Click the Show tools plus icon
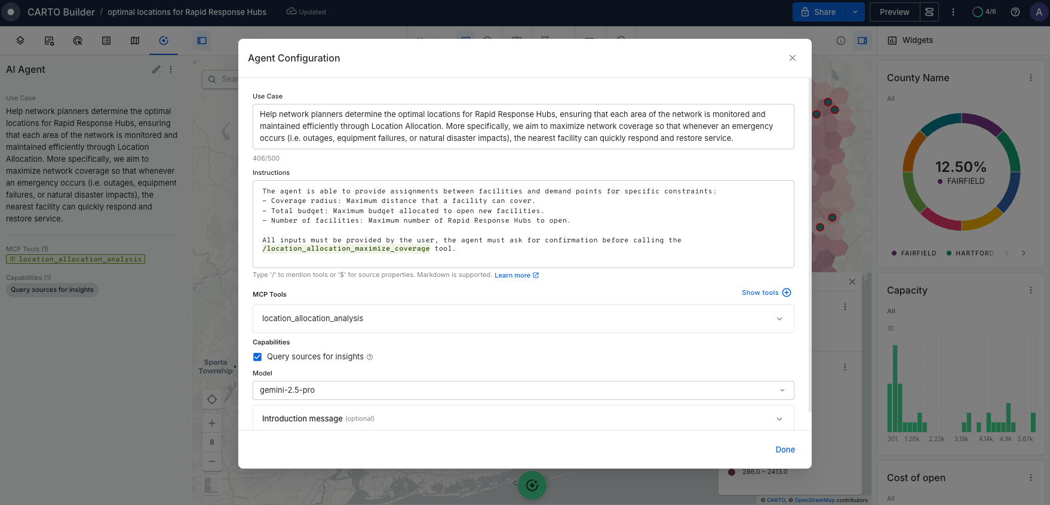 point(787,292)
